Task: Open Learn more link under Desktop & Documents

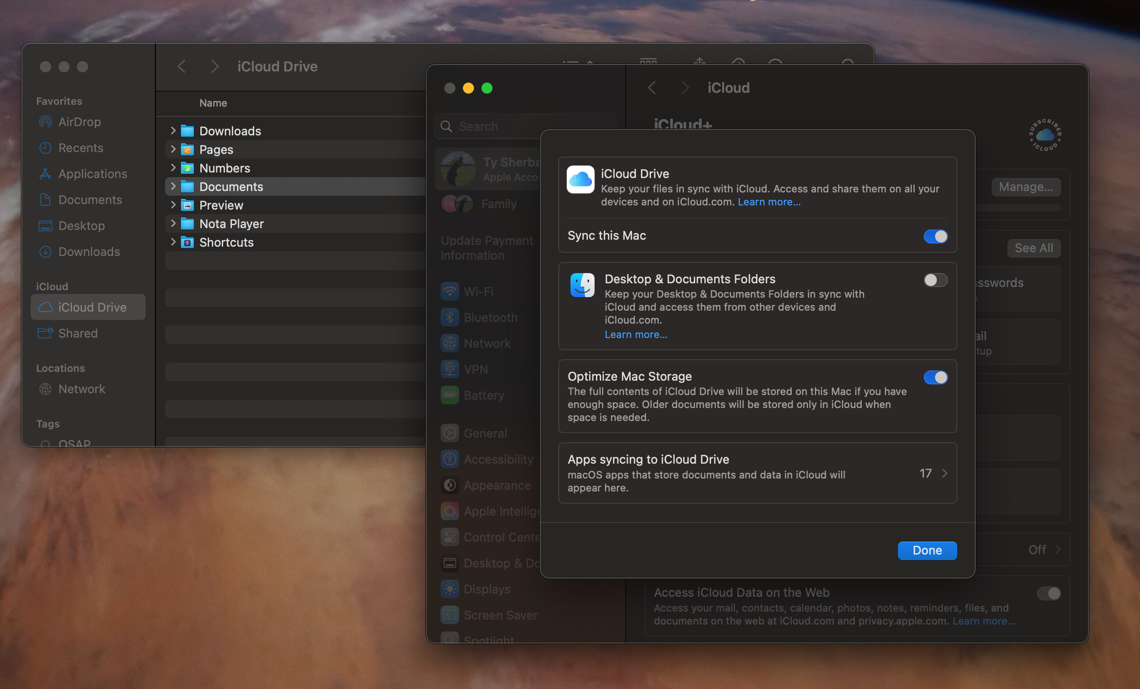Action: pos(636,334)
